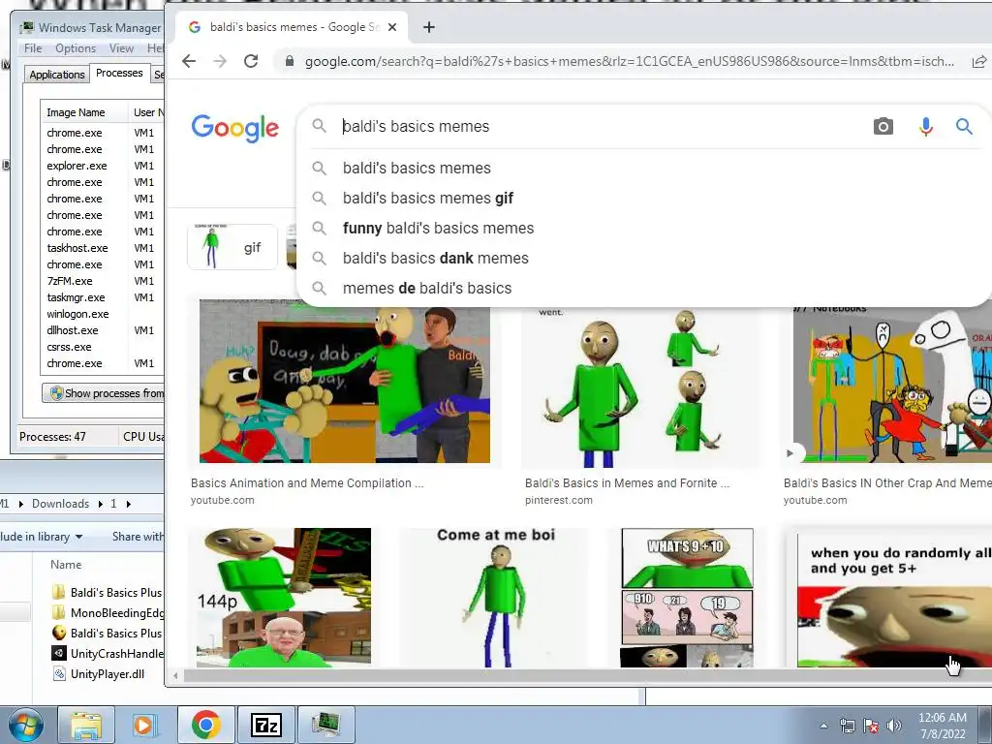Click the volume speaker tray icon
The width and height of the screenshot is (992, 744).
coord(894,726)
